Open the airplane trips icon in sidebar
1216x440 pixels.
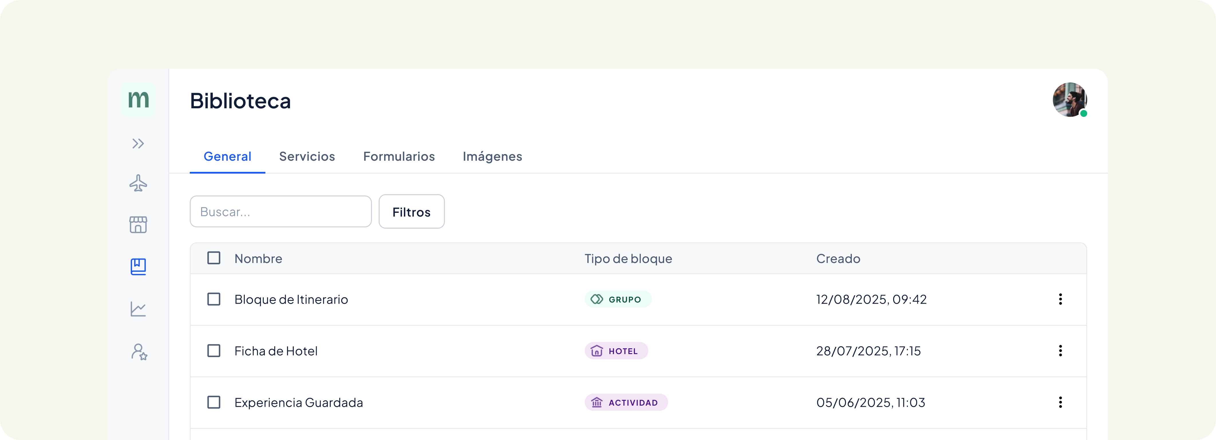[x=138, y=183]
